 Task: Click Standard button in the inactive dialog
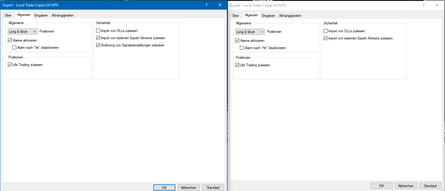(x=430, y=186)
